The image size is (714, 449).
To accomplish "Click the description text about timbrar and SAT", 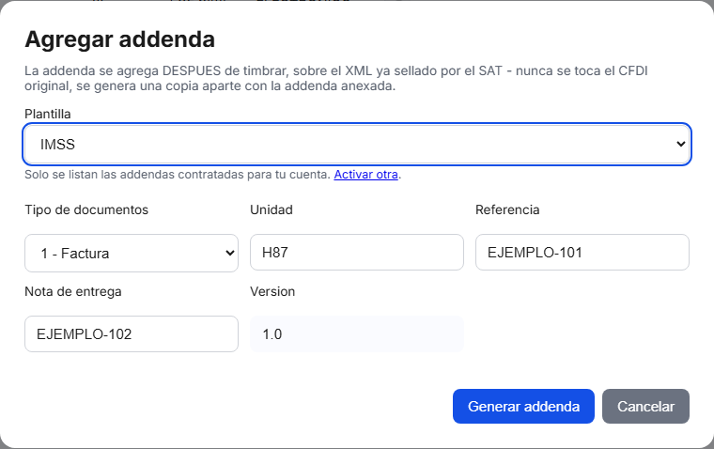I will tap(336, 78).
